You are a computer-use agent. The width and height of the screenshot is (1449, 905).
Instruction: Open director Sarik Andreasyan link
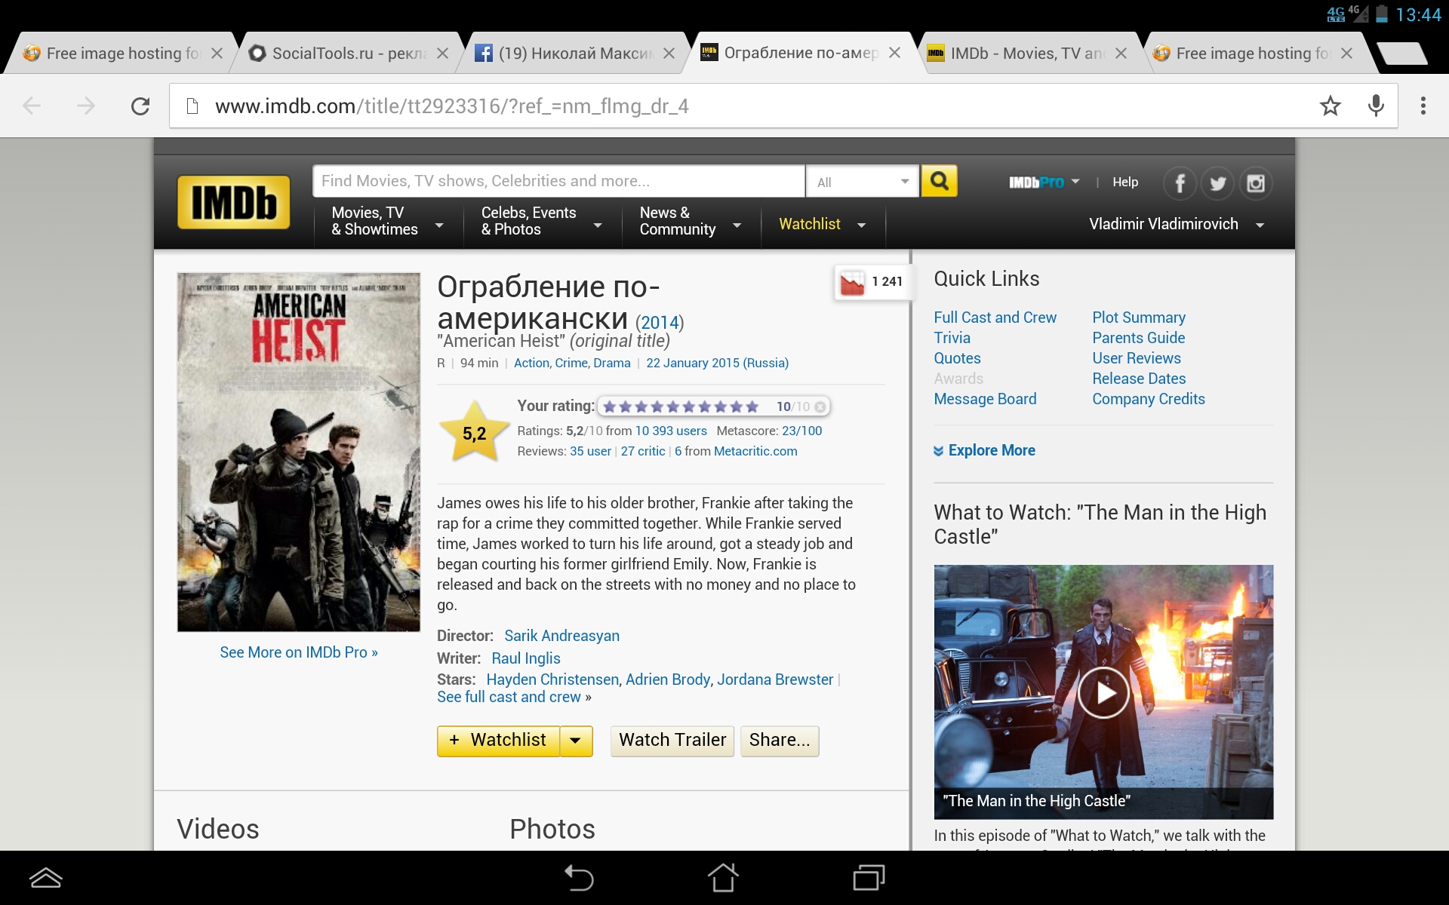(561, 636)
